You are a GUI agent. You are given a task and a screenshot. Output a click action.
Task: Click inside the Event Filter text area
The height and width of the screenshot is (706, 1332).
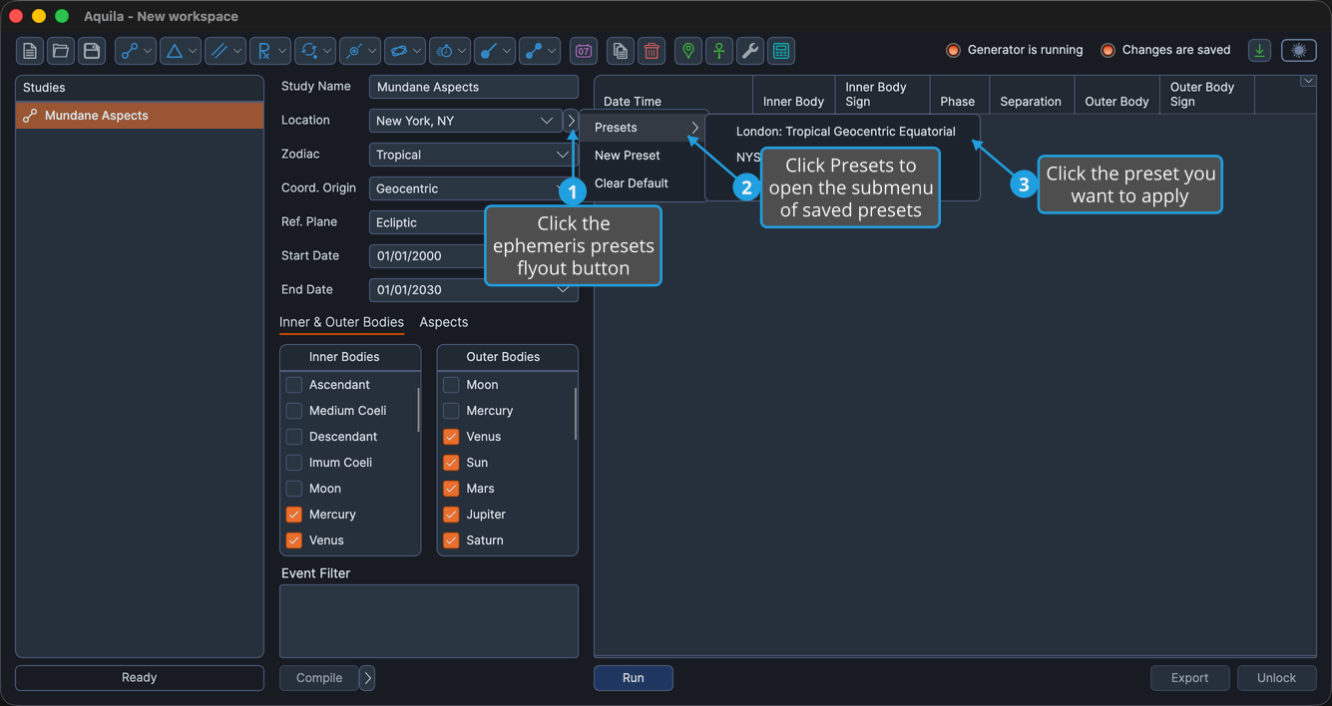[x=429, y=621]
